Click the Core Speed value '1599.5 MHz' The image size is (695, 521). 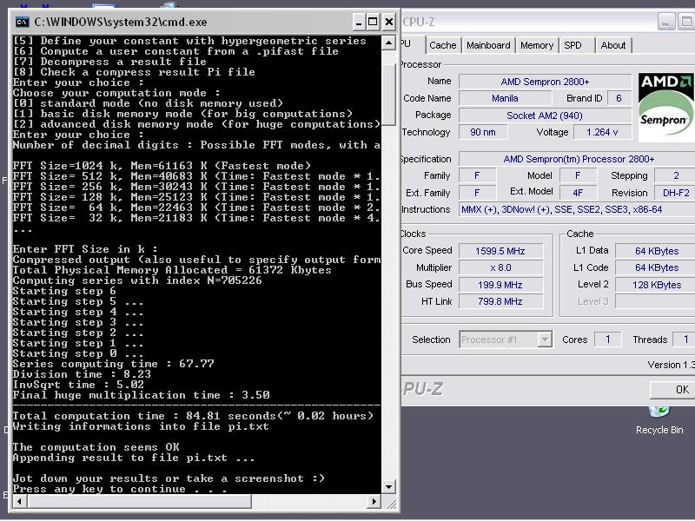tap(501, 251)
